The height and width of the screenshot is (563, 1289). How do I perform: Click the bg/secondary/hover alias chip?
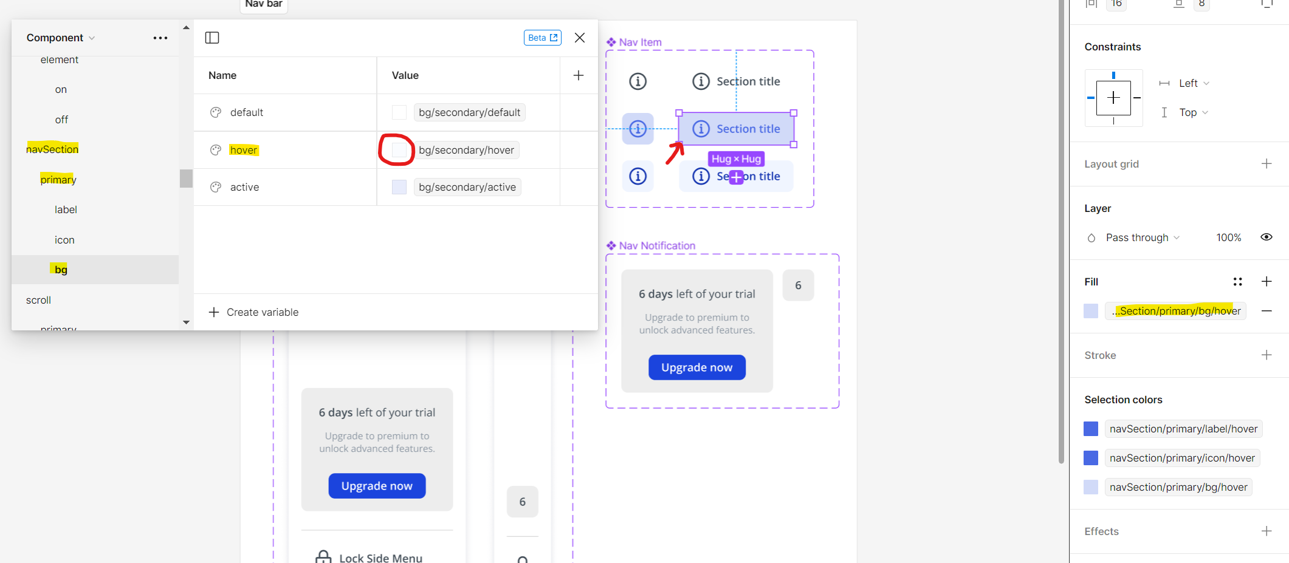click(467, 150)
